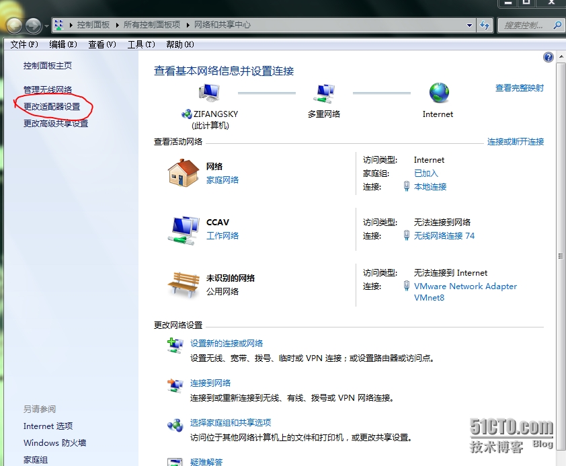Click the ZIFANGSKY computer icon
The width and height of the screenshot is (566, 466).
click(x=209, y=92)
